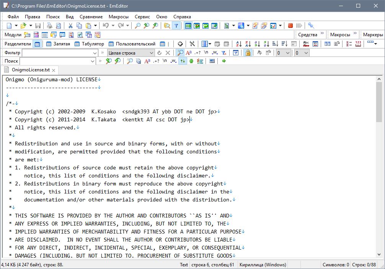Toggle the filter funnel button in main toolbar
385x269 pixels.
point(176,26)
